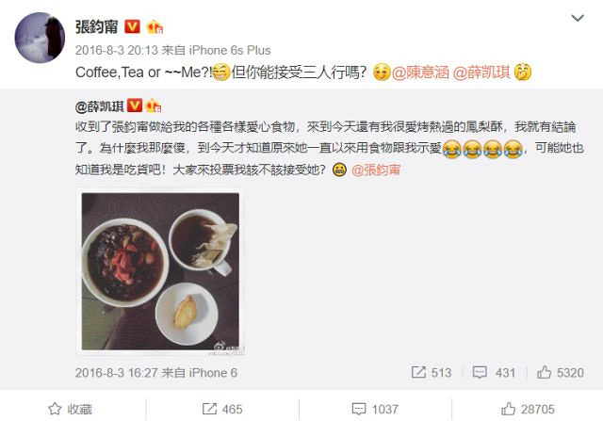Image resolution: width=603 pixels, height=421 pixels.
Task: Open the @張鈞甯 mention in quoted post
Action: point(376,170)
